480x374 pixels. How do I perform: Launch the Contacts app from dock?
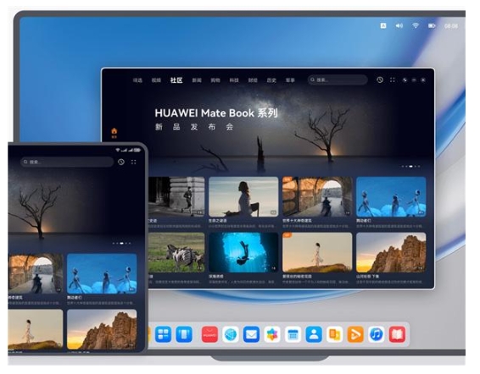click(x=314, y=334)
